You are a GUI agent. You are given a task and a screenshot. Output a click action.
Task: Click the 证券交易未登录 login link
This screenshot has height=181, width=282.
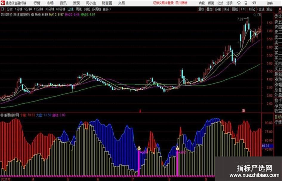point(163,3)
